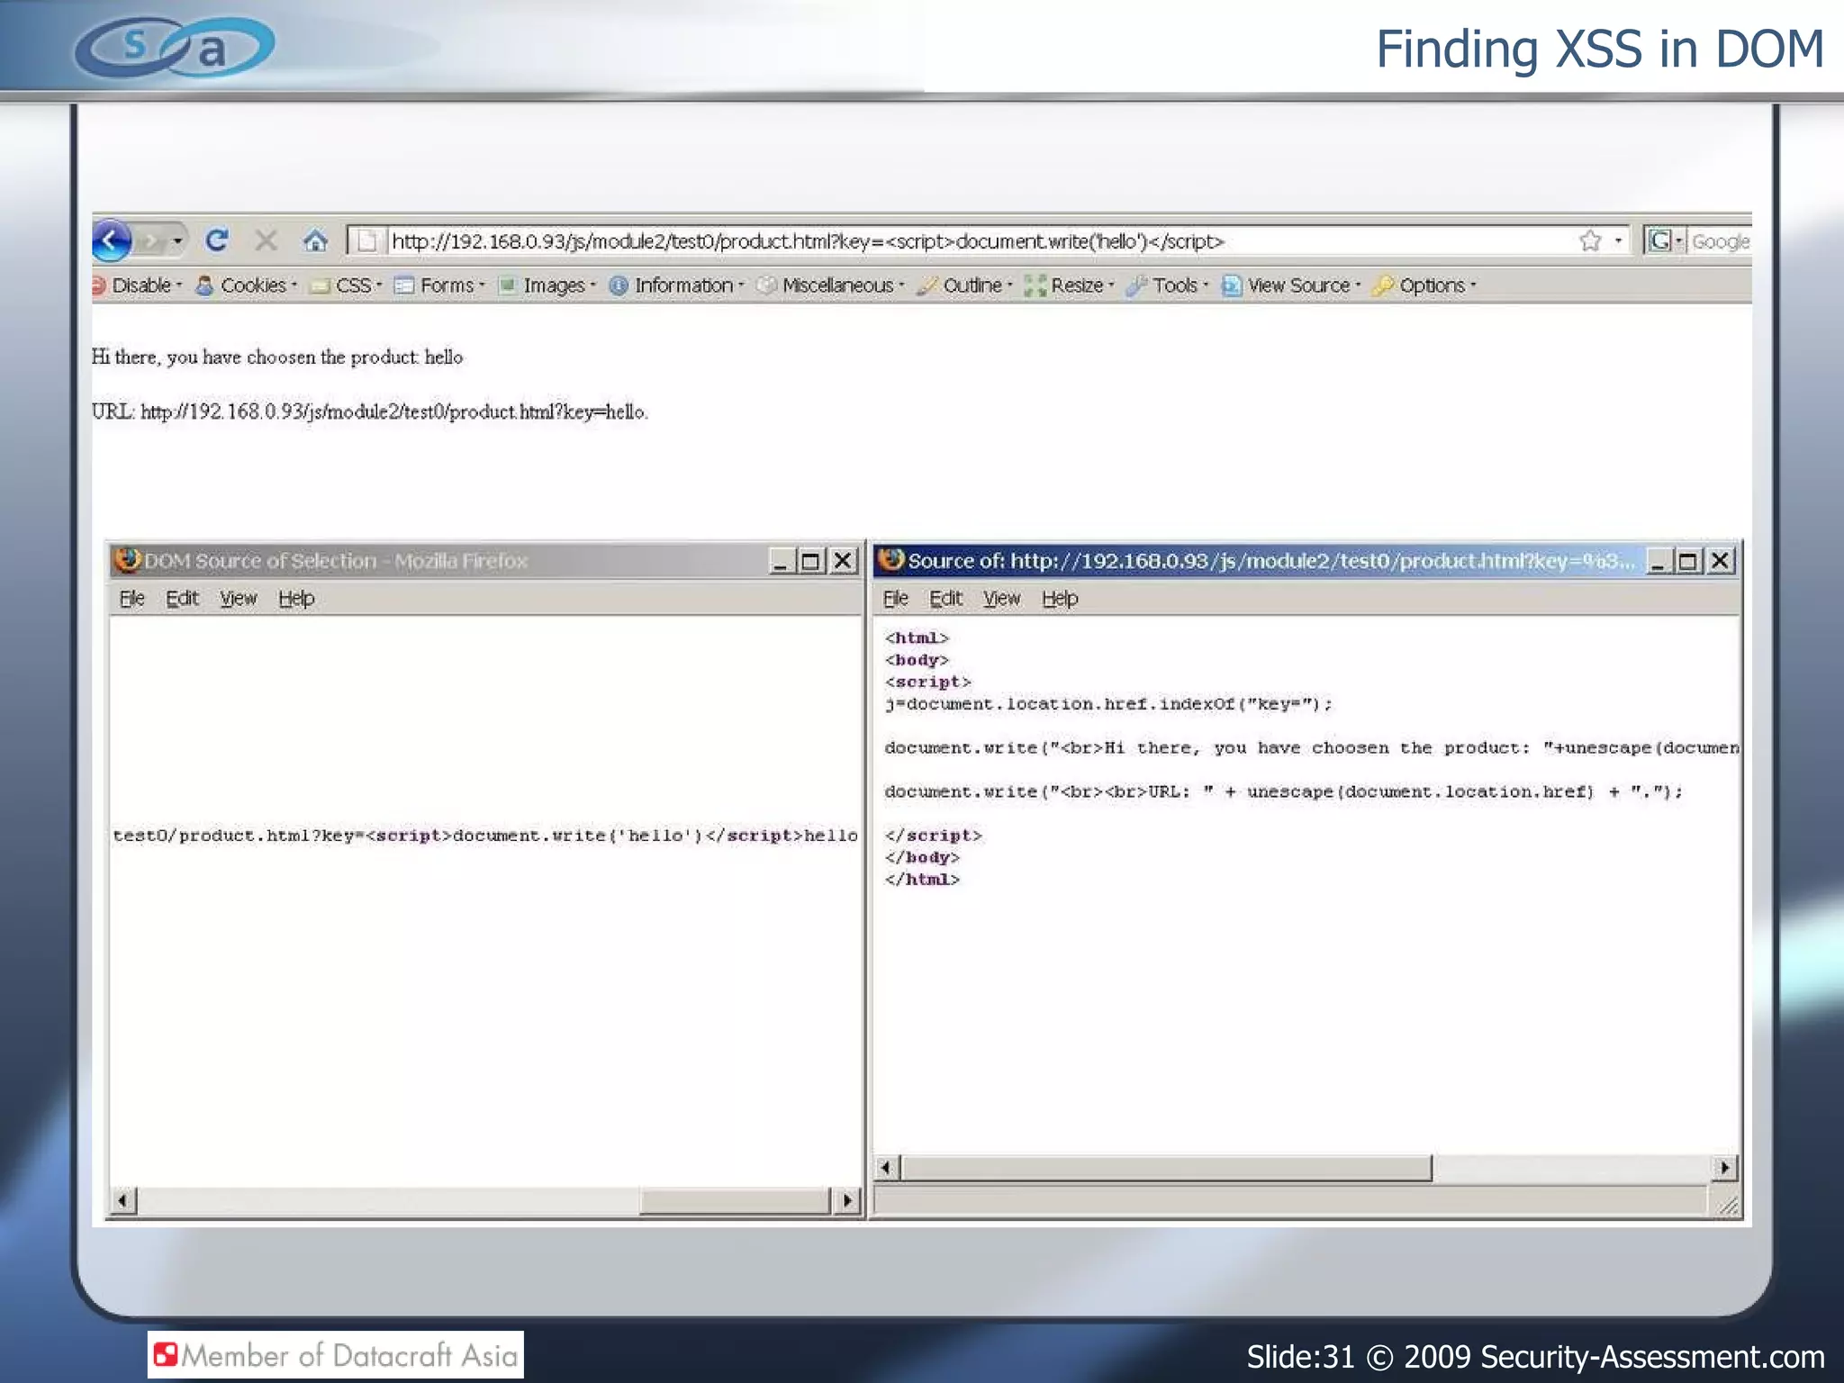This screenshot has width=1844, height=1383.
Task: Click the View Source page icon
Action: click(x=1230, y=285)
